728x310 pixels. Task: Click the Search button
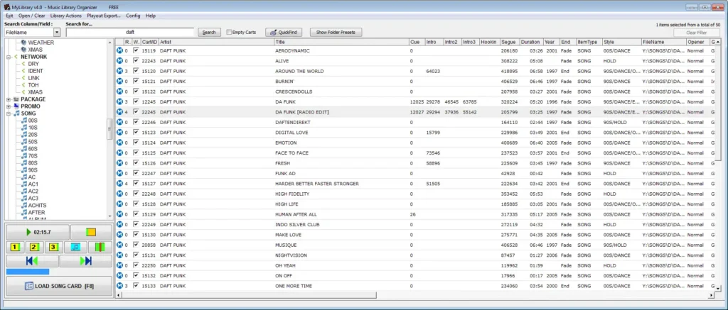tap(209, 33)
